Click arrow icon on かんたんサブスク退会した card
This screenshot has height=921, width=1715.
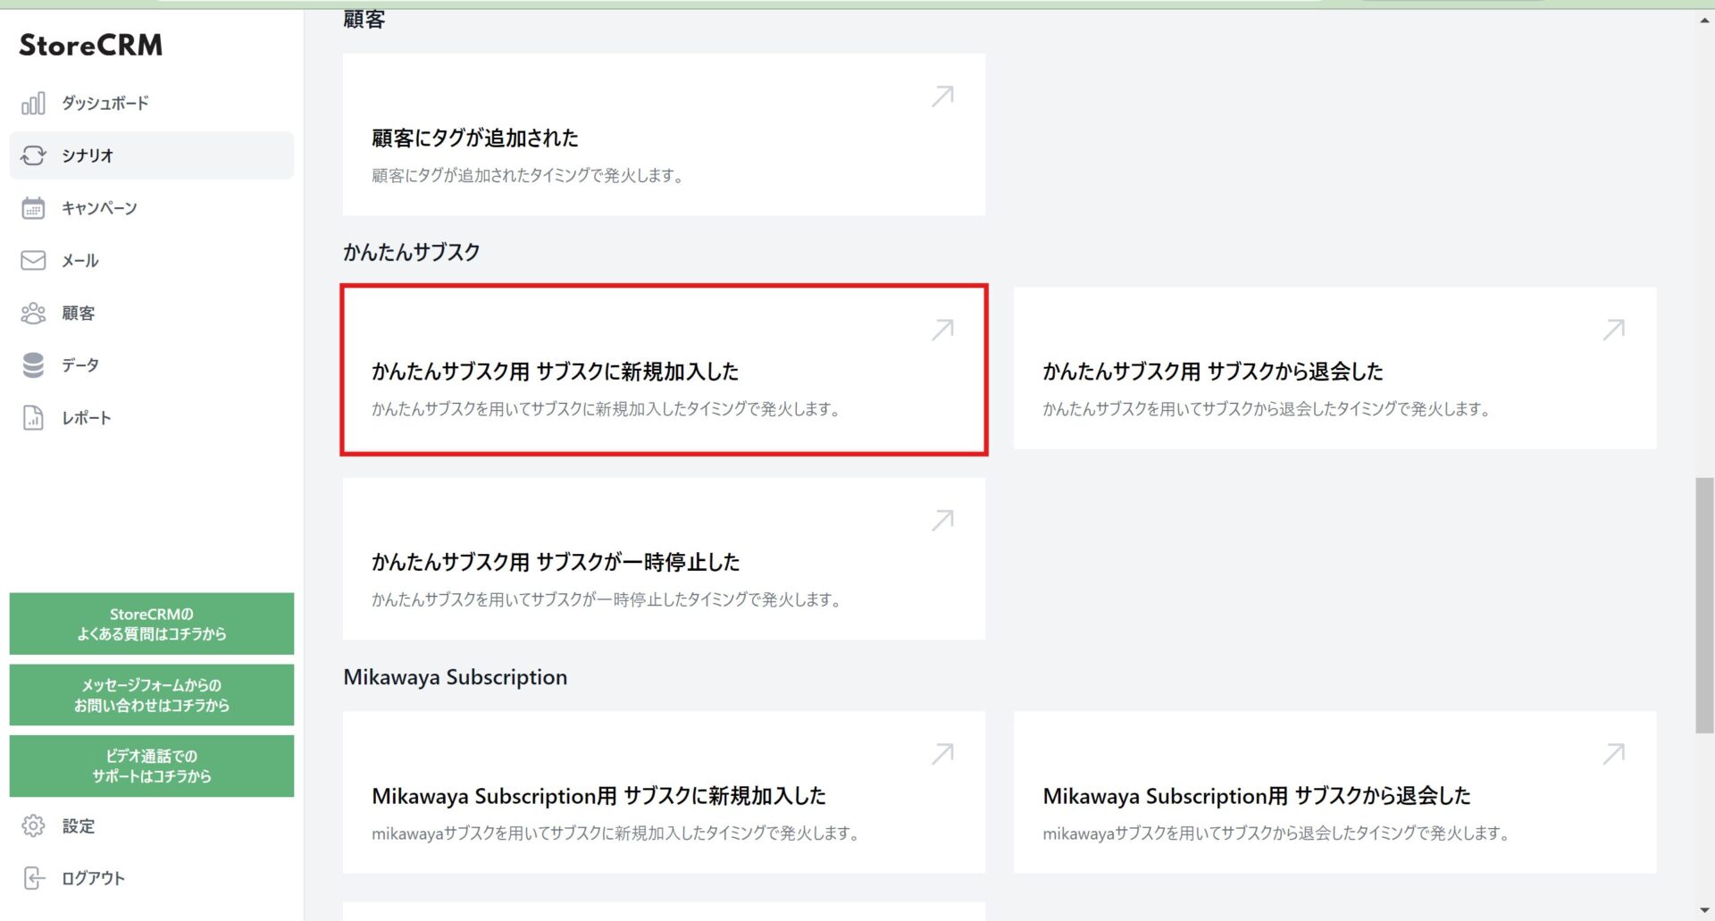(x=1613, y=330)
